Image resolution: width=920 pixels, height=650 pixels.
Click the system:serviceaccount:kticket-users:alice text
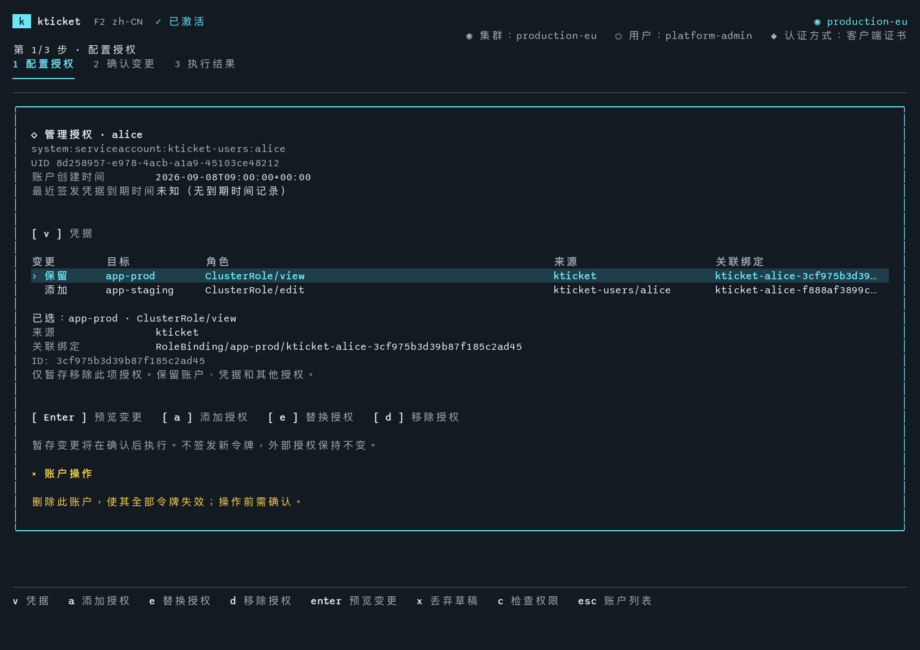coord(158,149)
